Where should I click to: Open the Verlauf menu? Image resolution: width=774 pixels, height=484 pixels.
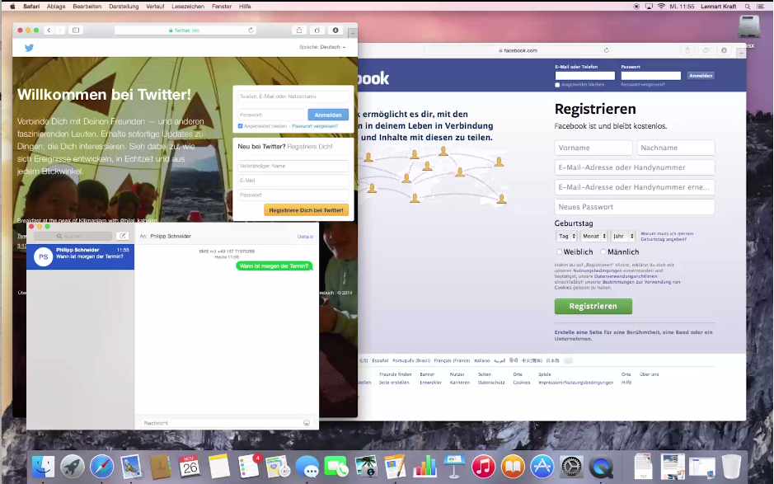155,7
